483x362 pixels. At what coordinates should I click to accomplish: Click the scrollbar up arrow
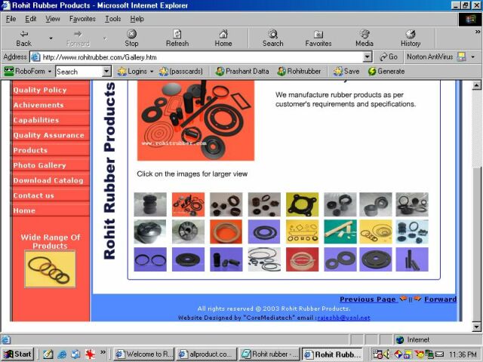[476, 85]
